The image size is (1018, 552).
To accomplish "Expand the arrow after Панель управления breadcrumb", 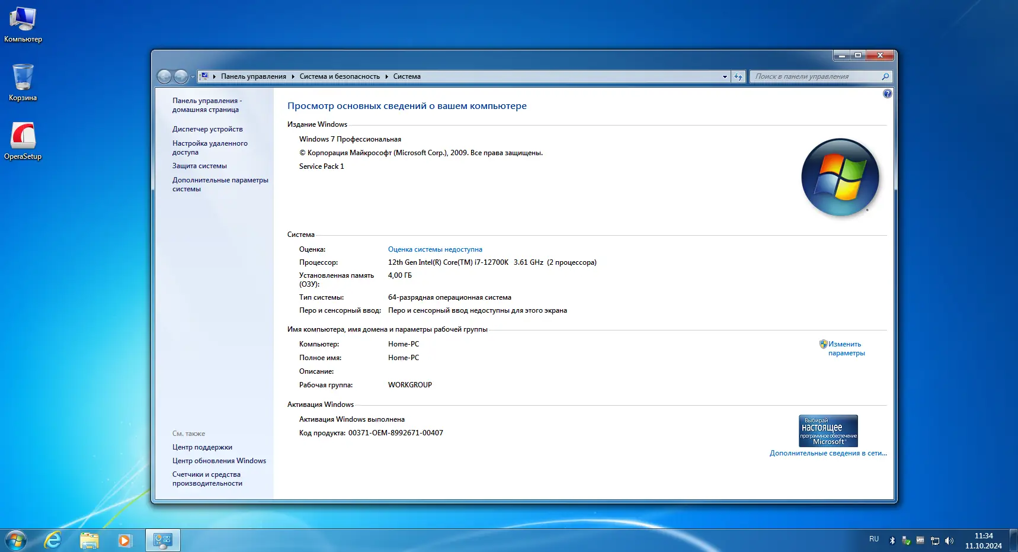I will [293, 76].
